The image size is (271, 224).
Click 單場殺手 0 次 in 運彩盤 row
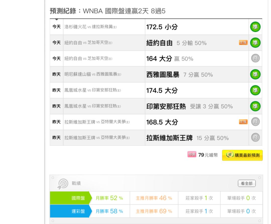[x=241, y=211]
